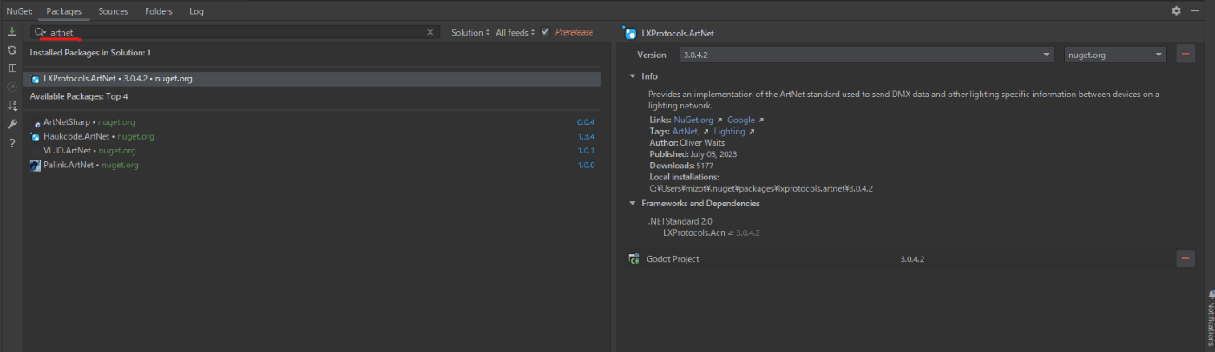Open the NuGet.org link
Viewport: 1215px width, 352px height.
[x=693, y=120]
